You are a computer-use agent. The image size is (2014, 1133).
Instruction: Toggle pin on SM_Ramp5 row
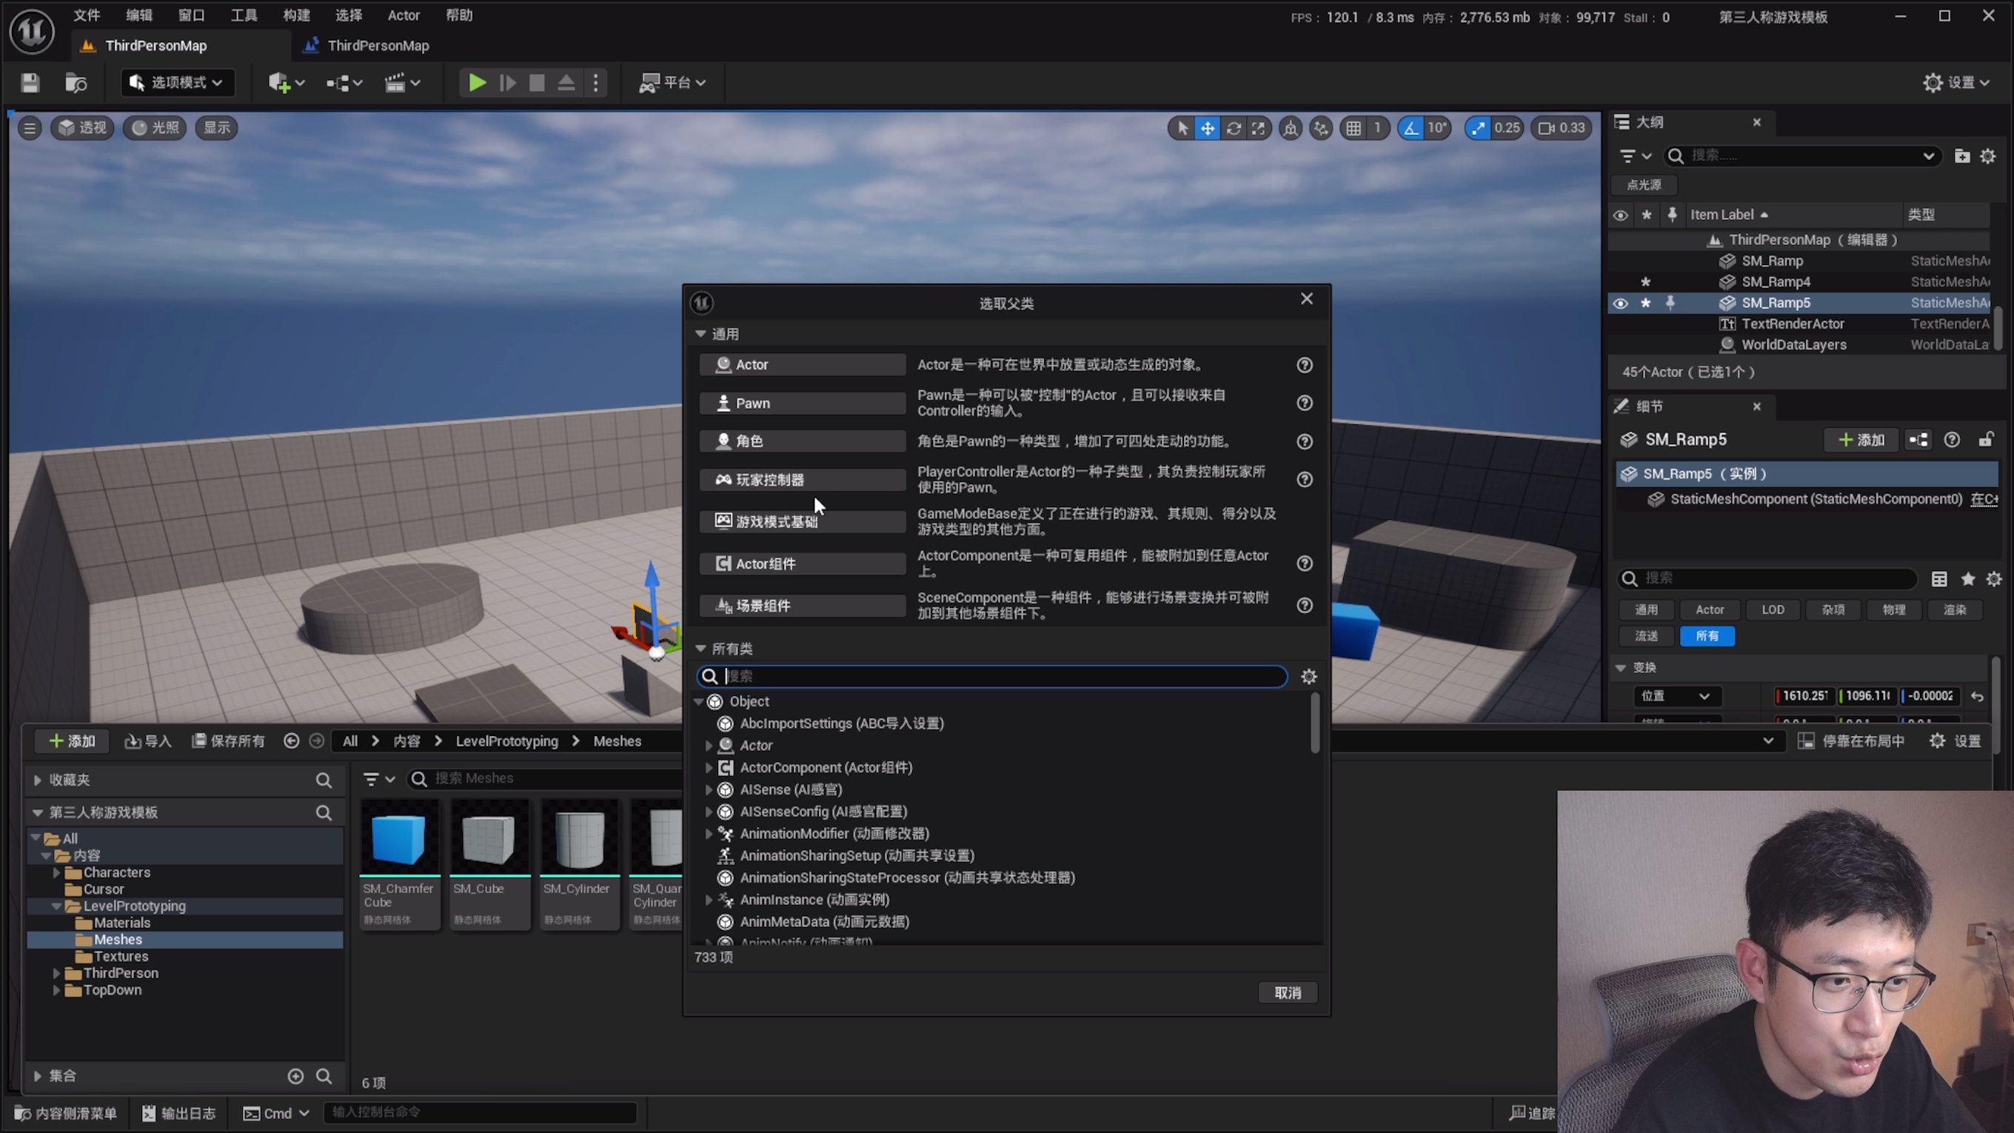tap(1670, 304)
